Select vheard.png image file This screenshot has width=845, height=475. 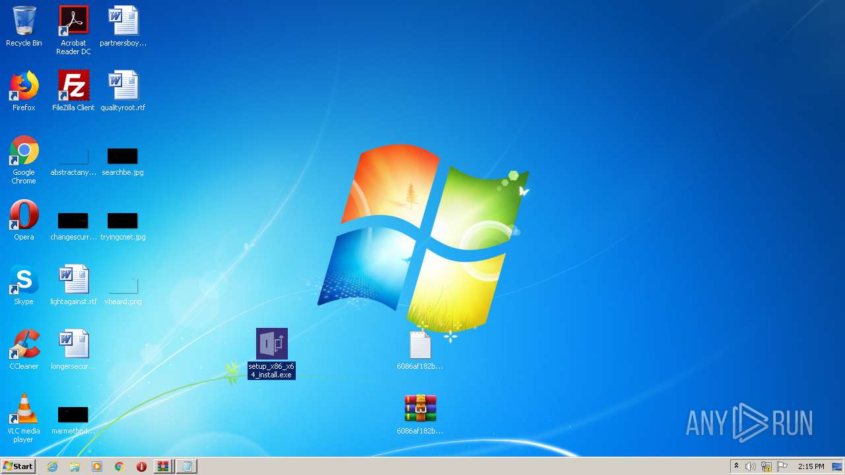(123, 292)
